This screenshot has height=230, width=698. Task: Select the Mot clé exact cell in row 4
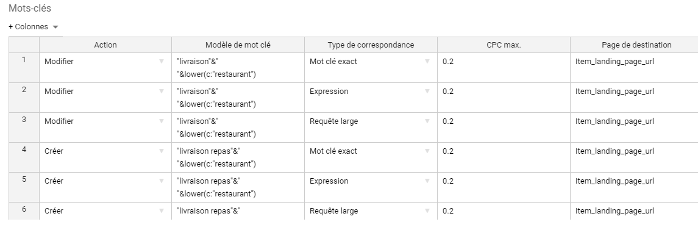(371, 157)
